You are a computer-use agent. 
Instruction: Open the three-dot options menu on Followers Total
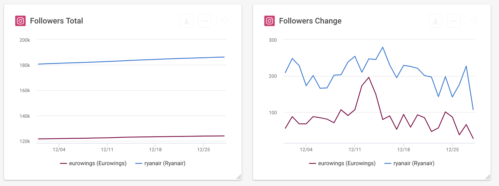tap(205, 21)
